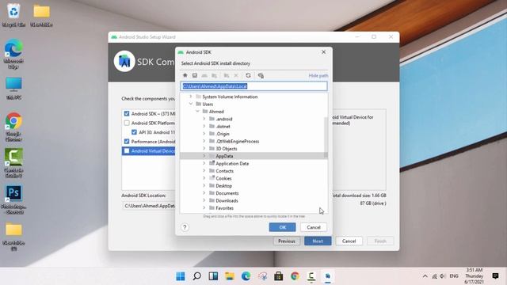Image resolution: width=507 pixels, height=285 pixels.
Task: Click Previous in the Setup Wizard
Action: coord(287,241)
